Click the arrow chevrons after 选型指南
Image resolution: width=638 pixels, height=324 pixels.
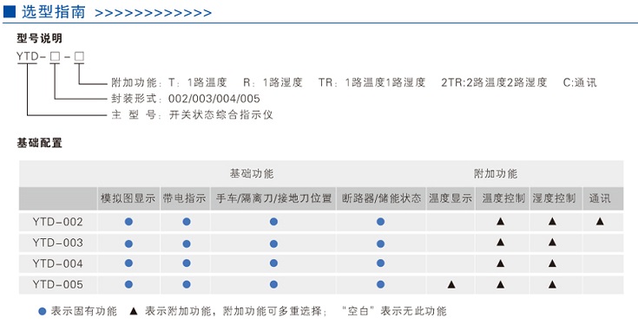[153, 13]
